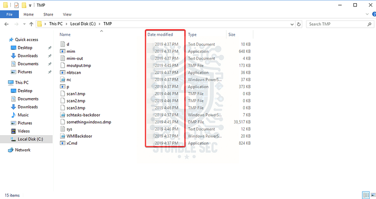This screenshot has width=376, height=199.
Task: Select the schtasks-backdoor script icon
Action: point(63,115)
